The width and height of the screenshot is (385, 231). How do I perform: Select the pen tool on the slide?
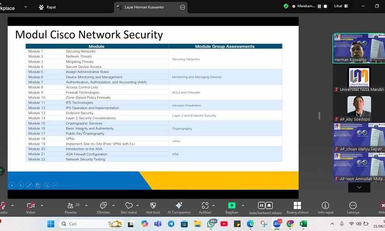coord(29,185)
